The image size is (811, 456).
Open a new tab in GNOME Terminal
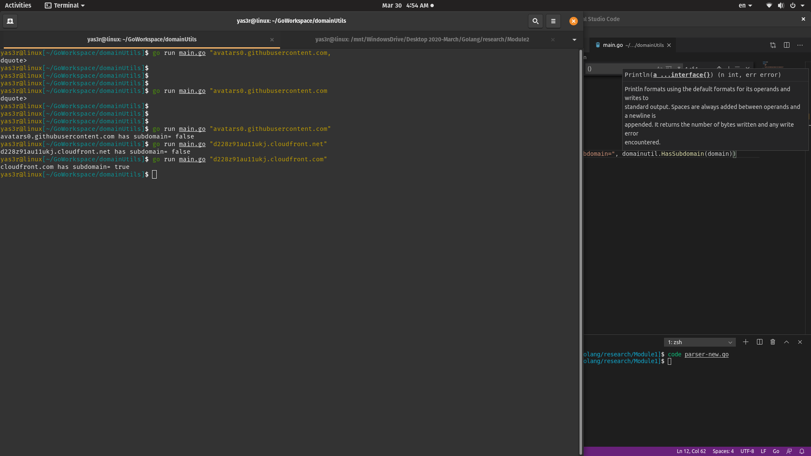click(x=10, y=21)
